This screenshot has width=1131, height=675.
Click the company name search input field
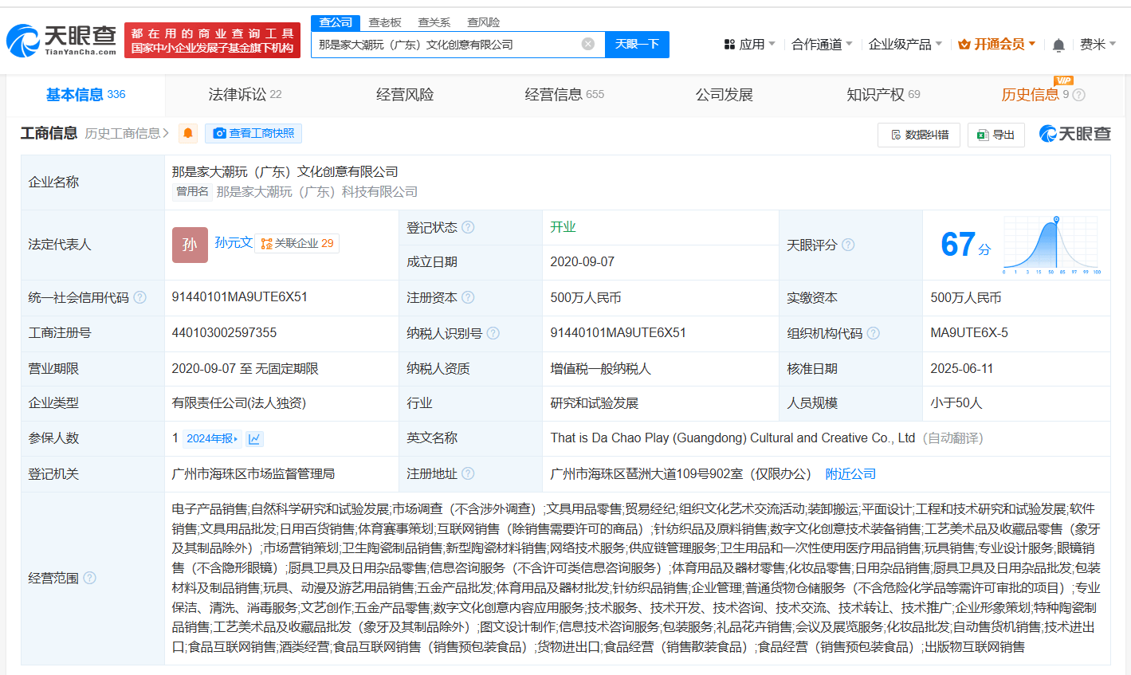point(446,45)
